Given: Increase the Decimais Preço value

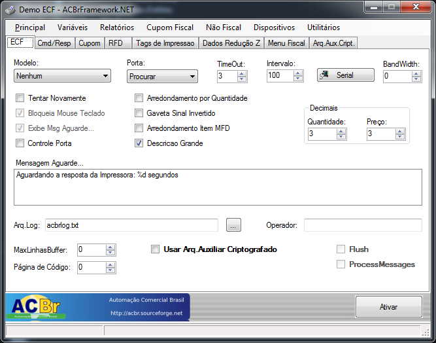Looking at the screenshot, I should (400, 132).
